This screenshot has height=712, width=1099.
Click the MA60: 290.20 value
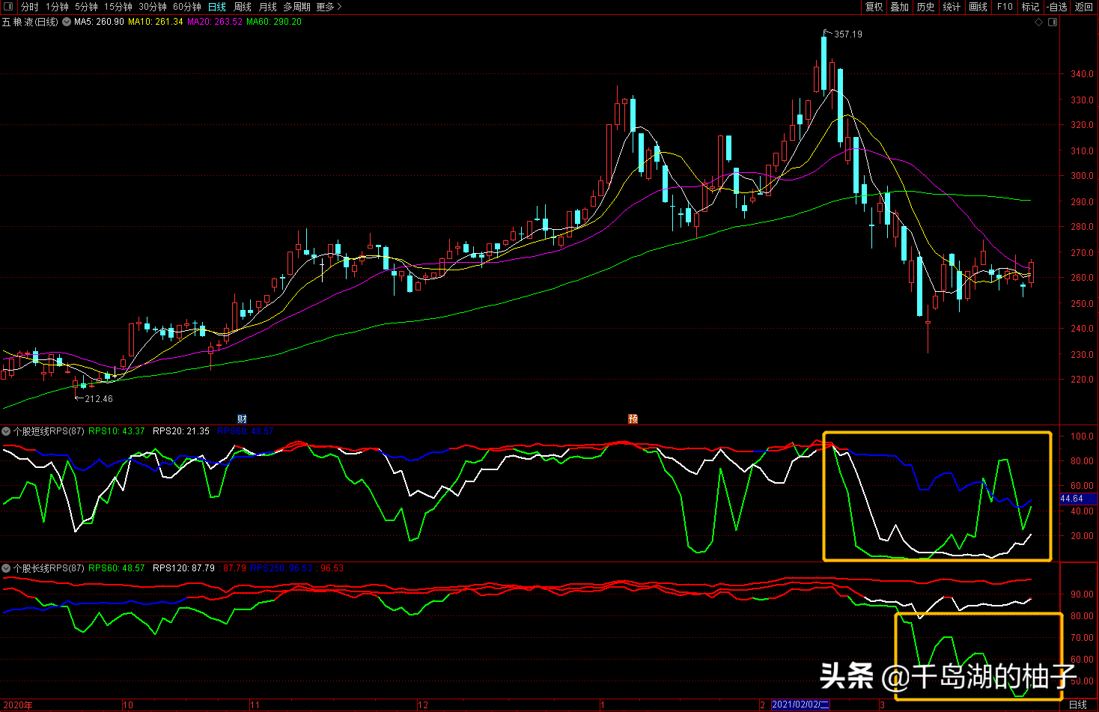274,22
